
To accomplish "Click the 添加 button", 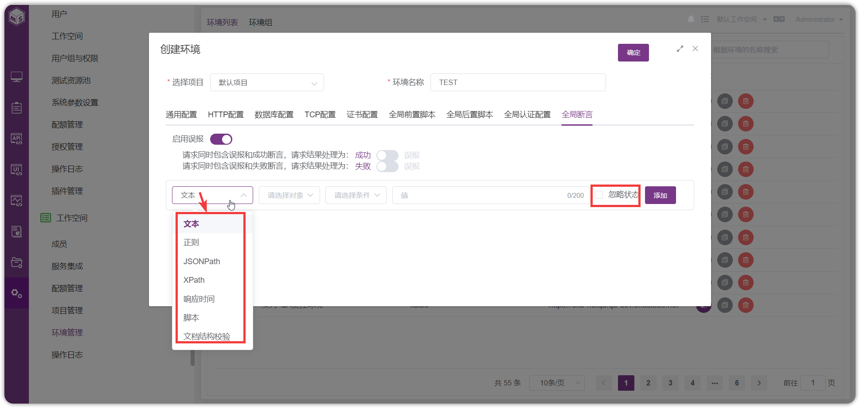I will [x=661, y=195].
